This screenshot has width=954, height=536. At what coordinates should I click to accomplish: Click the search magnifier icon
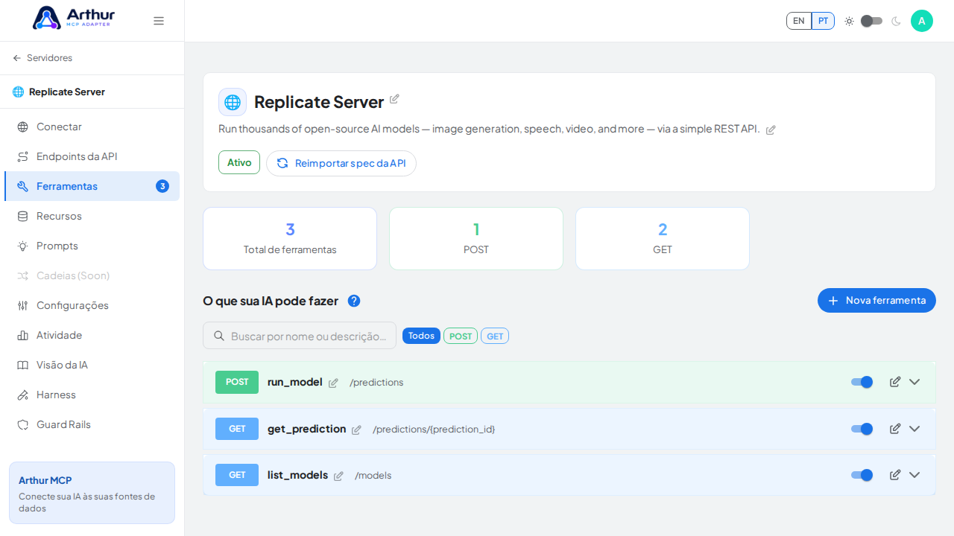pyautogui.click(x=219, y=336)
